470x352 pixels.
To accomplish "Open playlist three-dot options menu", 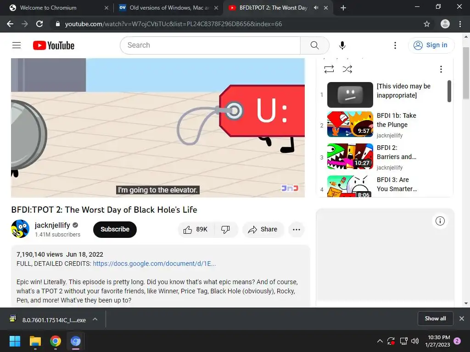I will (441, 69).
